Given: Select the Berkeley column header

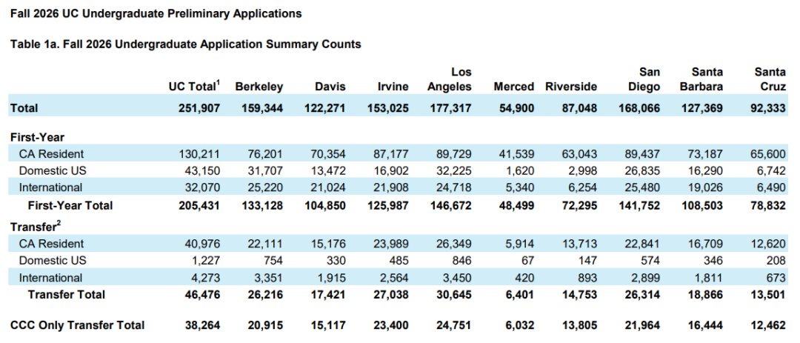Looking at the screenshot, I should pos(259,87).
